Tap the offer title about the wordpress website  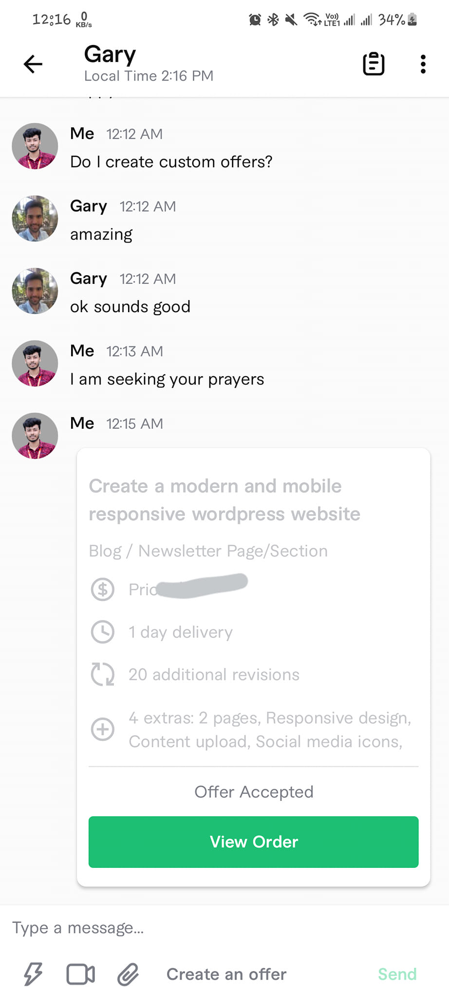[224, 500]
